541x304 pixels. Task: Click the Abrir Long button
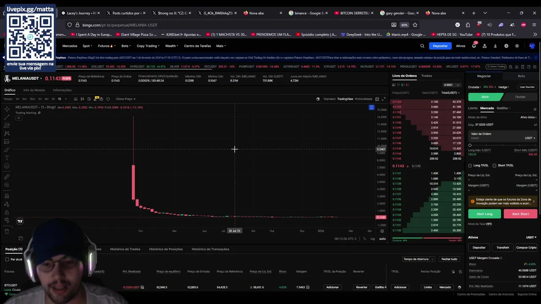pos(484,214)
